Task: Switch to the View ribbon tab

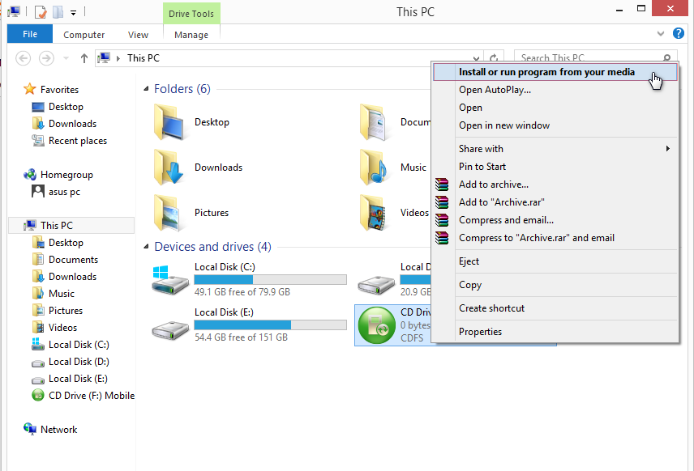Action: tap(138, 35)
